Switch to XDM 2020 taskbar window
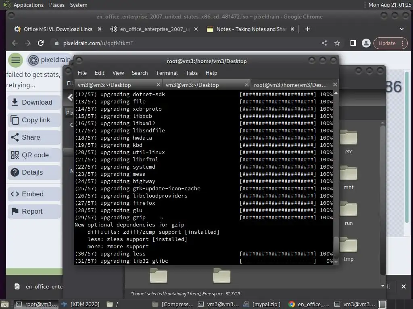Image resolution: width=413 pixels, height=309 pixels. (x=81, y=304)
